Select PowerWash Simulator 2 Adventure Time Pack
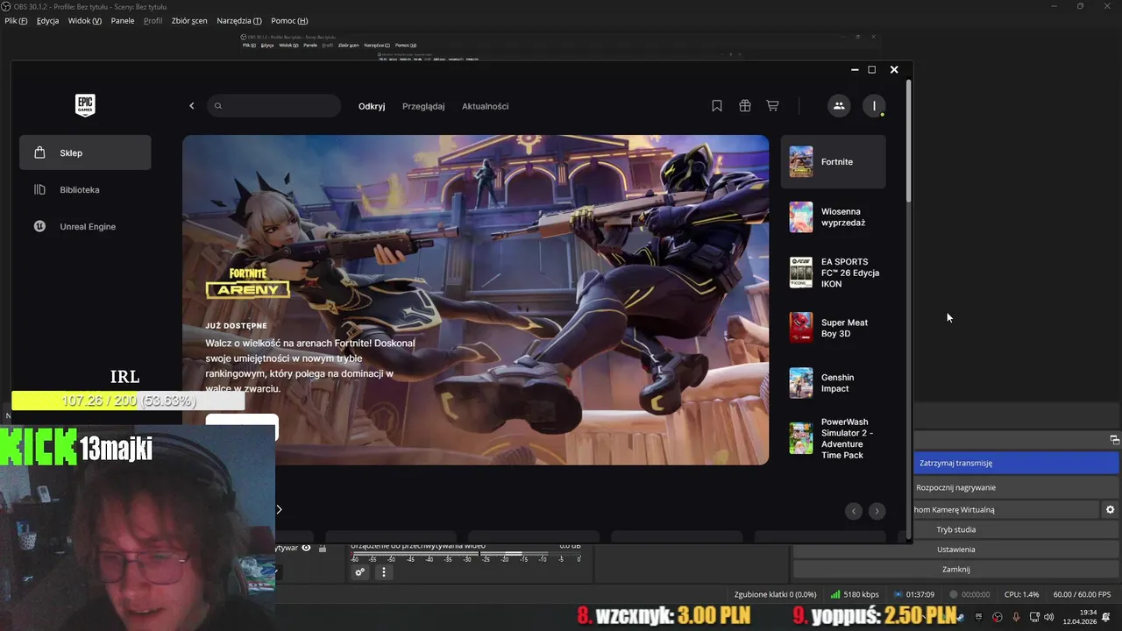The width and height of the screenshot is (1122, 631). click(x=834, y=438)
